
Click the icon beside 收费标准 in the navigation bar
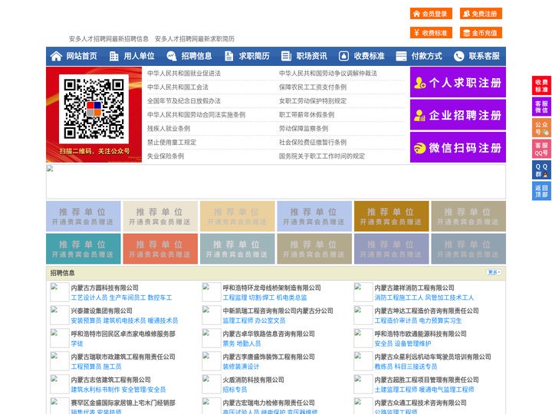[x=343, y=56]
